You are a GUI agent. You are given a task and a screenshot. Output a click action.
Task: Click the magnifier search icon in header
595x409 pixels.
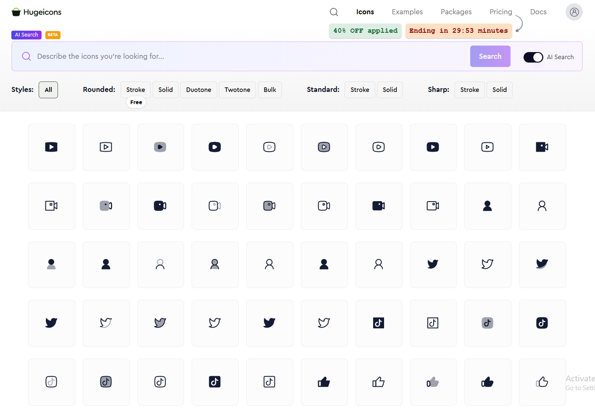[x=334, y=12]
